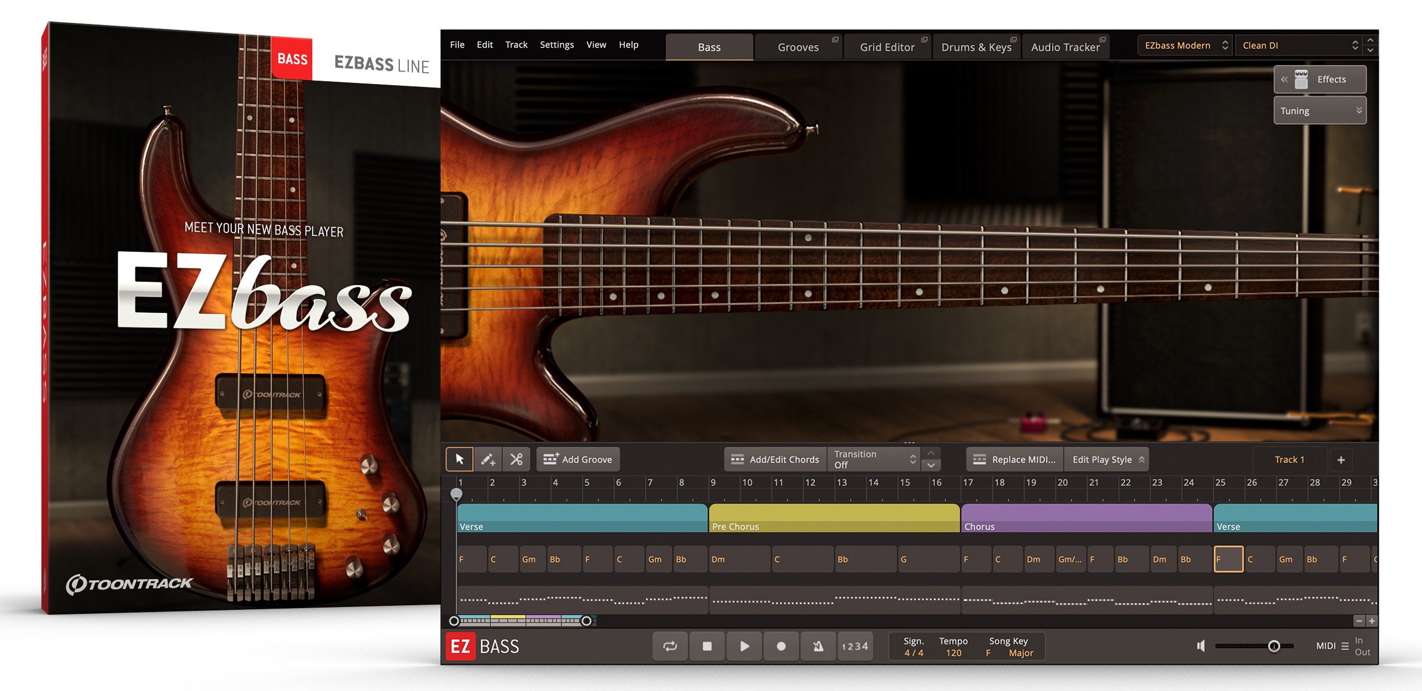Click Add Groove button
The width and height of the screenshot is (1422, 691).
click(x=578, y=459)
